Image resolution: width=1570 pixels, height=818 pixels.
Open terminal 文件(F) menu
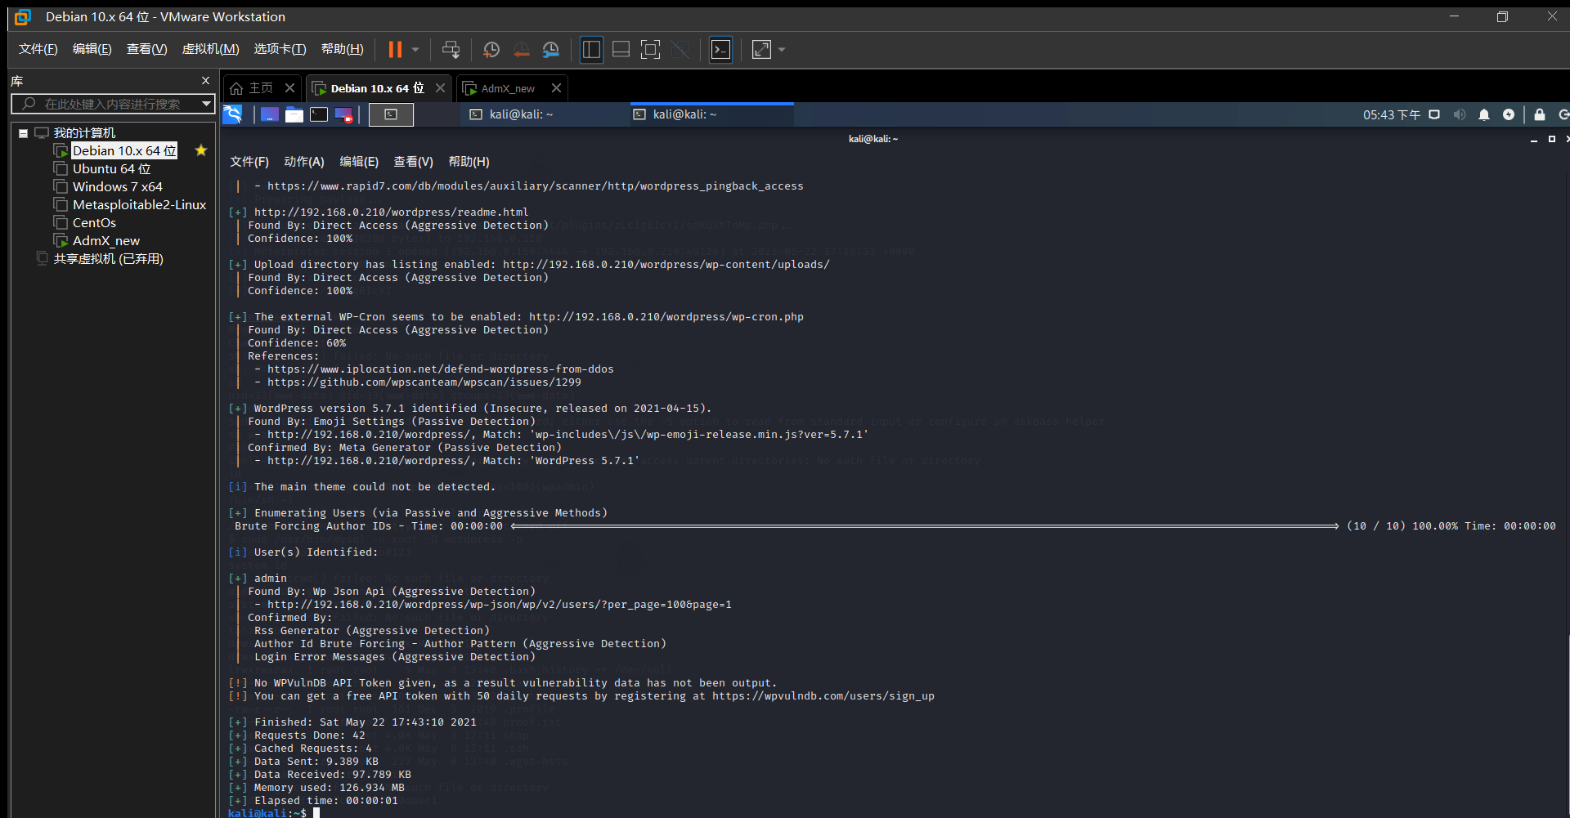(249, 162)
